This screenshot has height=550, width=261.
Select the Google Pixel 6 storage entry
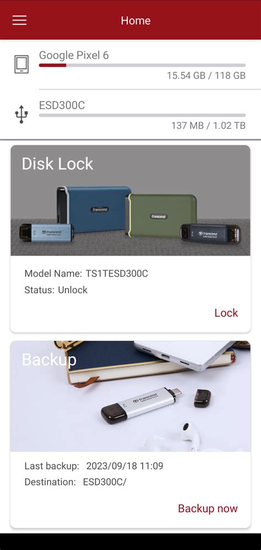[x=130, y=64]
